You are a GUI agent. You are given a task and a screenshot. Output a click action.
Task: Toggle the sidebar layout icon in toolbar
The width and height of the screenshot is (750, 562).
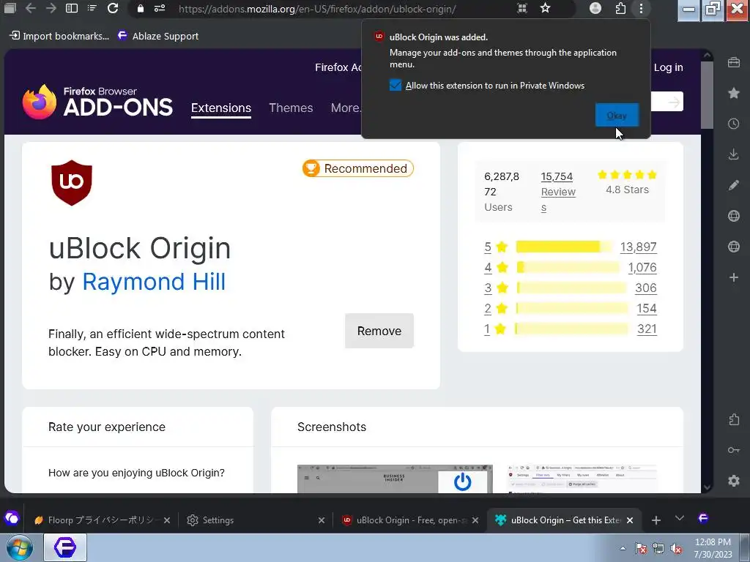(71, 8)
